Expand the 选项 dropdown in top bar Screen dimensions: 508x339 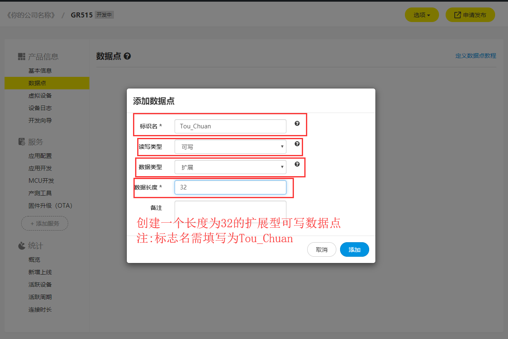click(422, 15)
